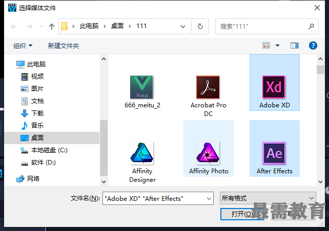Refresh the current folder view
329x231 pixels.
click(x=200, y=27)
